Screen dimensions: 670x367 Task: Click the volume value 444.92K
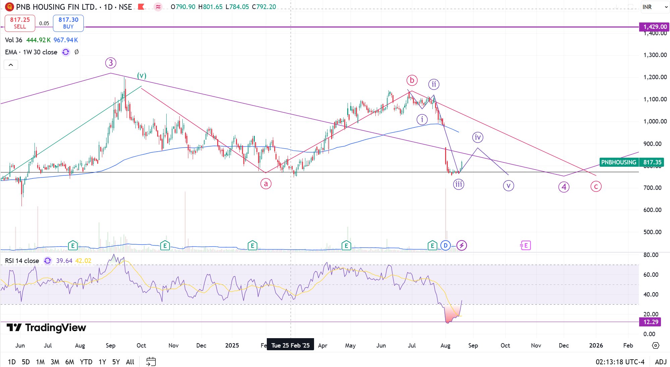point(38,40)
